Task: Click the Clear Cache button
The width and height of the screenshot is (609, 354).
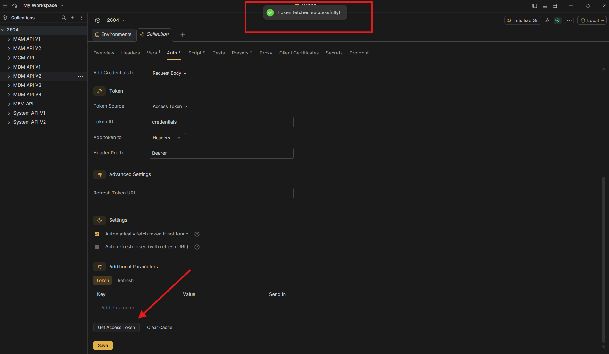Action: click(x=160, y=328)
